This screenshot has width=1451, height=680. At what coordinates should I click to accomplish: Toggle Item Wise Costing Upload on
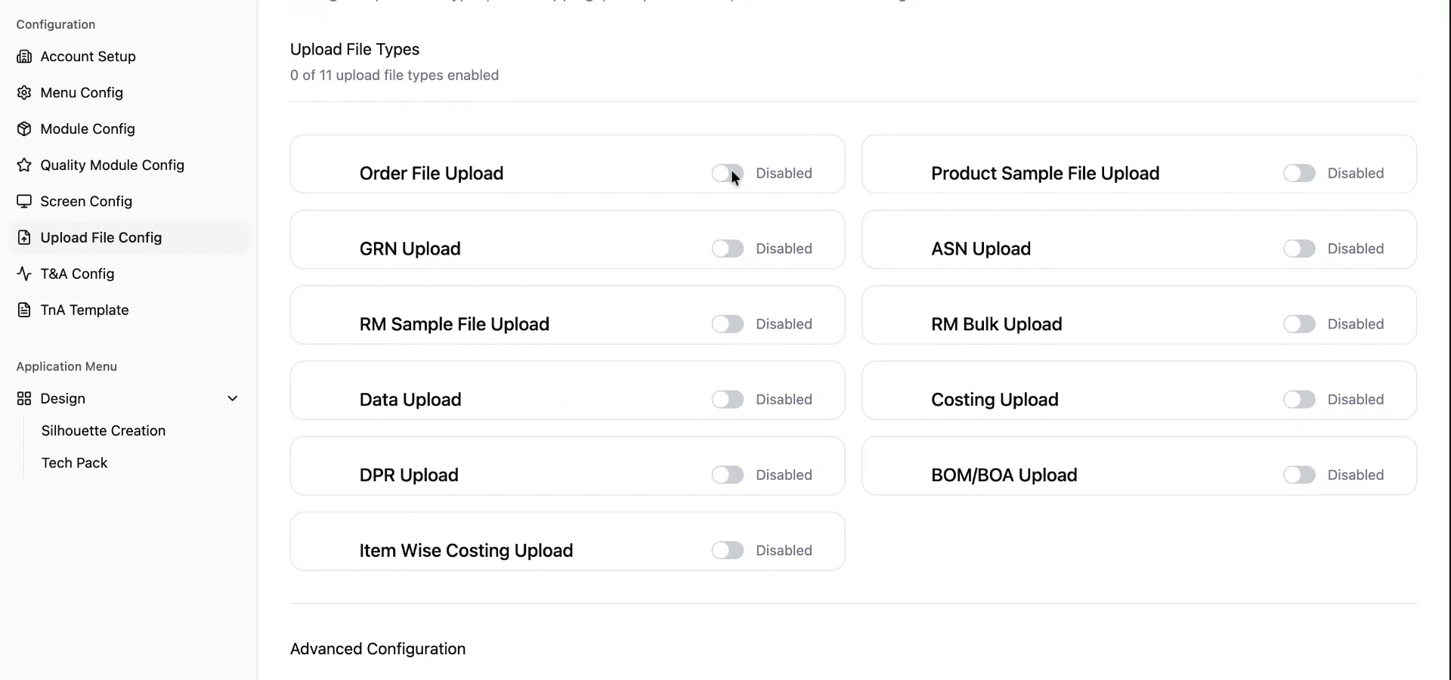pyautogui.click(x=727, y=551)
